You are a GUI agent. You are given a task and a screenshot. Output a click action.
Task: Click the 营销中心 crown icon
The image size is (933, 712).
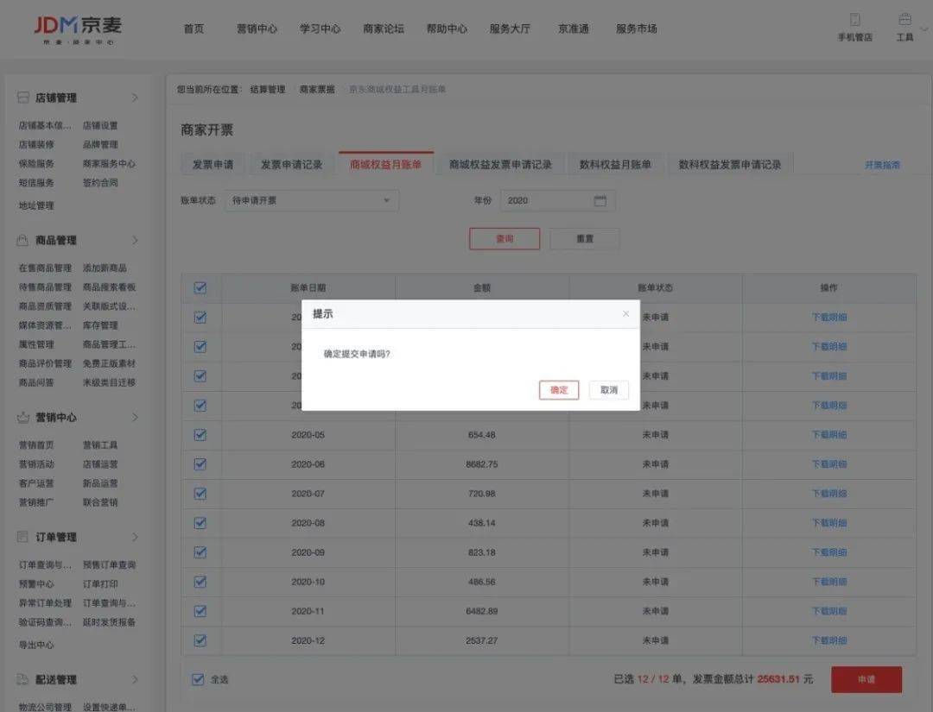[x=23, y=417]
